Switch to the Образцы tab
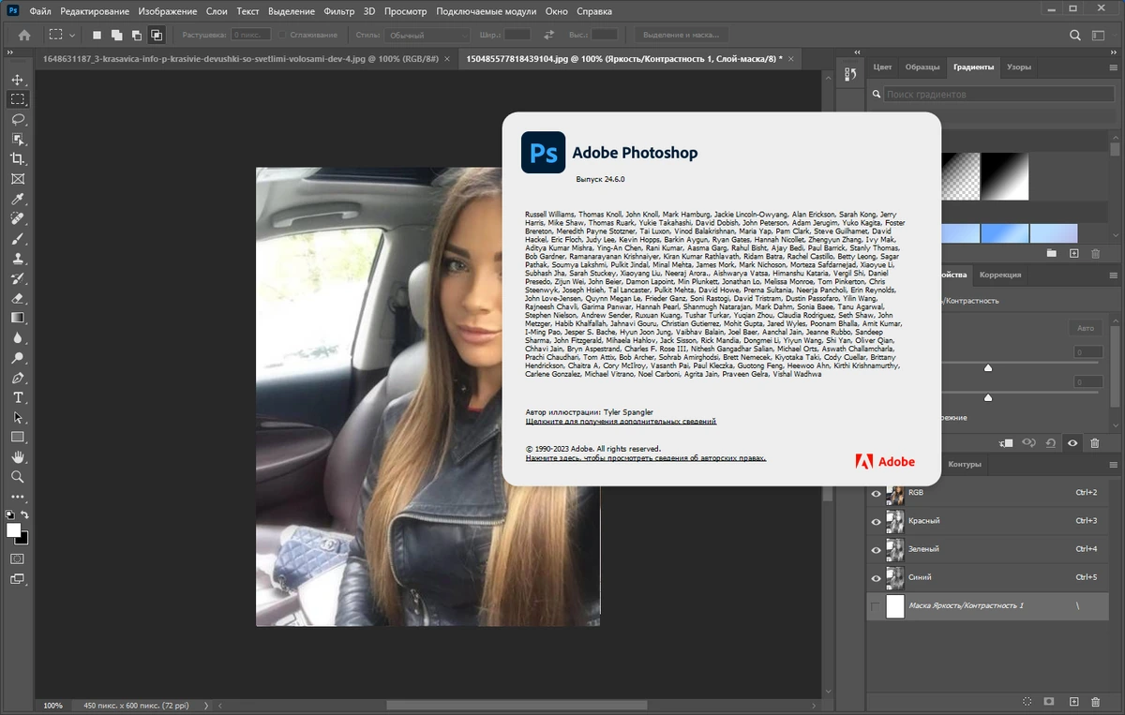The image size is (1125, 715). [x=922, y=67]
